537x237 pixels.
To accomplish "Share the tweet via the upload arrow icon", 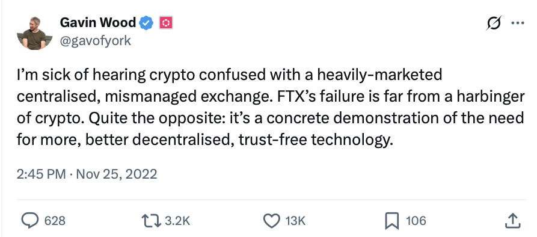I will pyautogui.click(x=513, y=221).
